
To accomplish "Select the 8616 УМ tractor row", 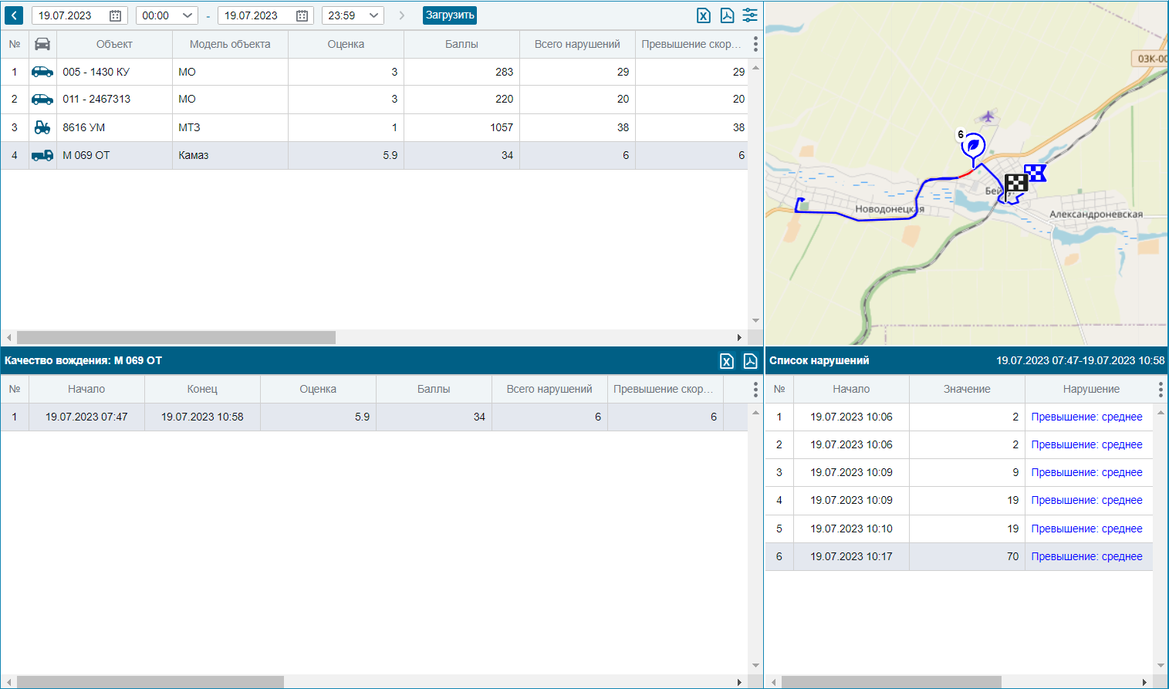I will point(374,127).
